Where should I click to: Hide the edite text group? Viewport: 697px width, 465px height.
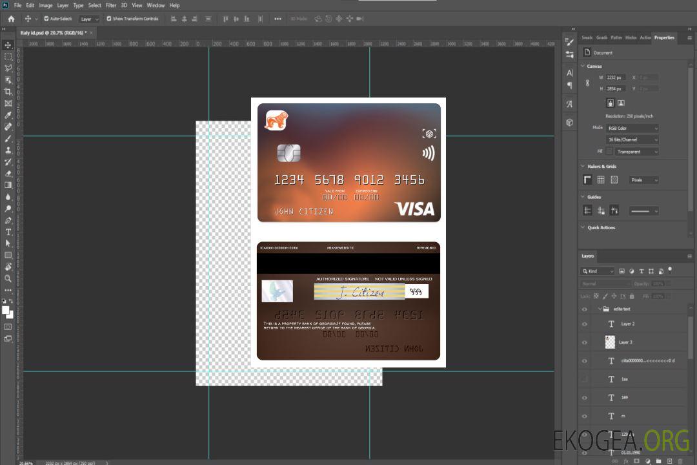[x=585, y=309]
